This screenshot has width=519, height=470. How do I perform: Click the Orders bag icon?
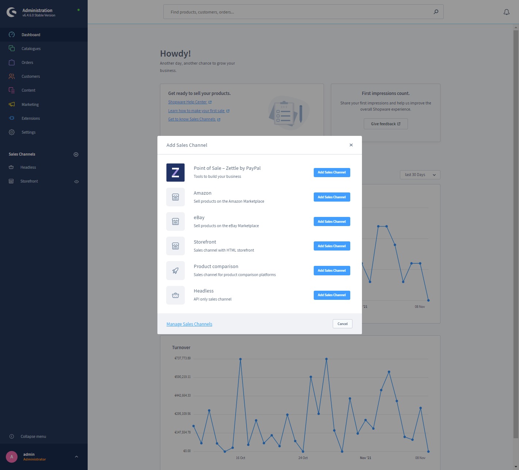pyautogui.click(x=12, y=62)
